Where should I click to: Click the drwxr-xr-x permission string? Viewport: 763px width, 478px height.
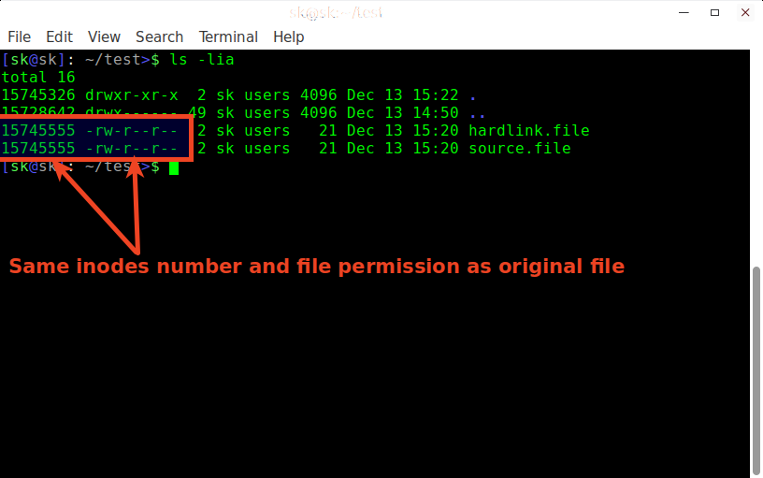click(x=132, y=94)
